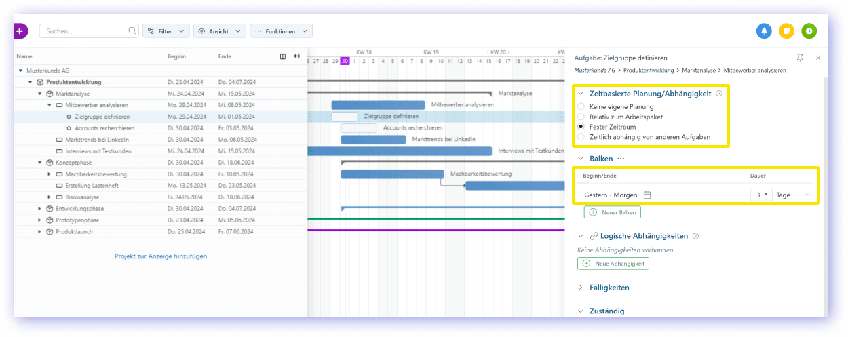Select 'Keine eigene Planung' radio option
The image size is (848, 337).
[x=581, y=107]
